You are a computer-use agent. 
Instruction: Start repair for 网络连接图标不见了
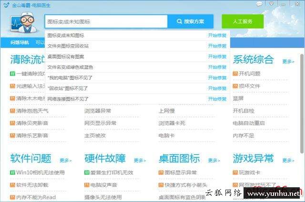point(217,99)
